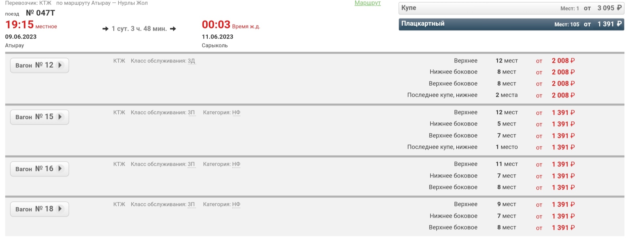
Task: Click the НФ category abbreviation for wagon 15
Action: [236, 112]
